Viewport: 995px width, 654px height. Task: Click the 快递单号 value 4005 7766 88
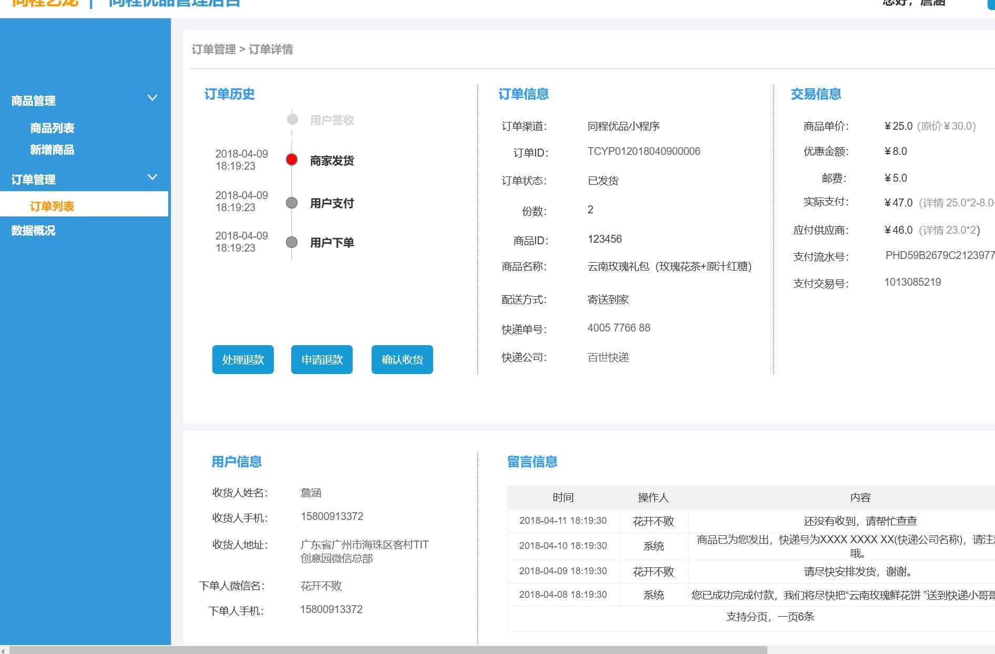click(x=619, y=328)
